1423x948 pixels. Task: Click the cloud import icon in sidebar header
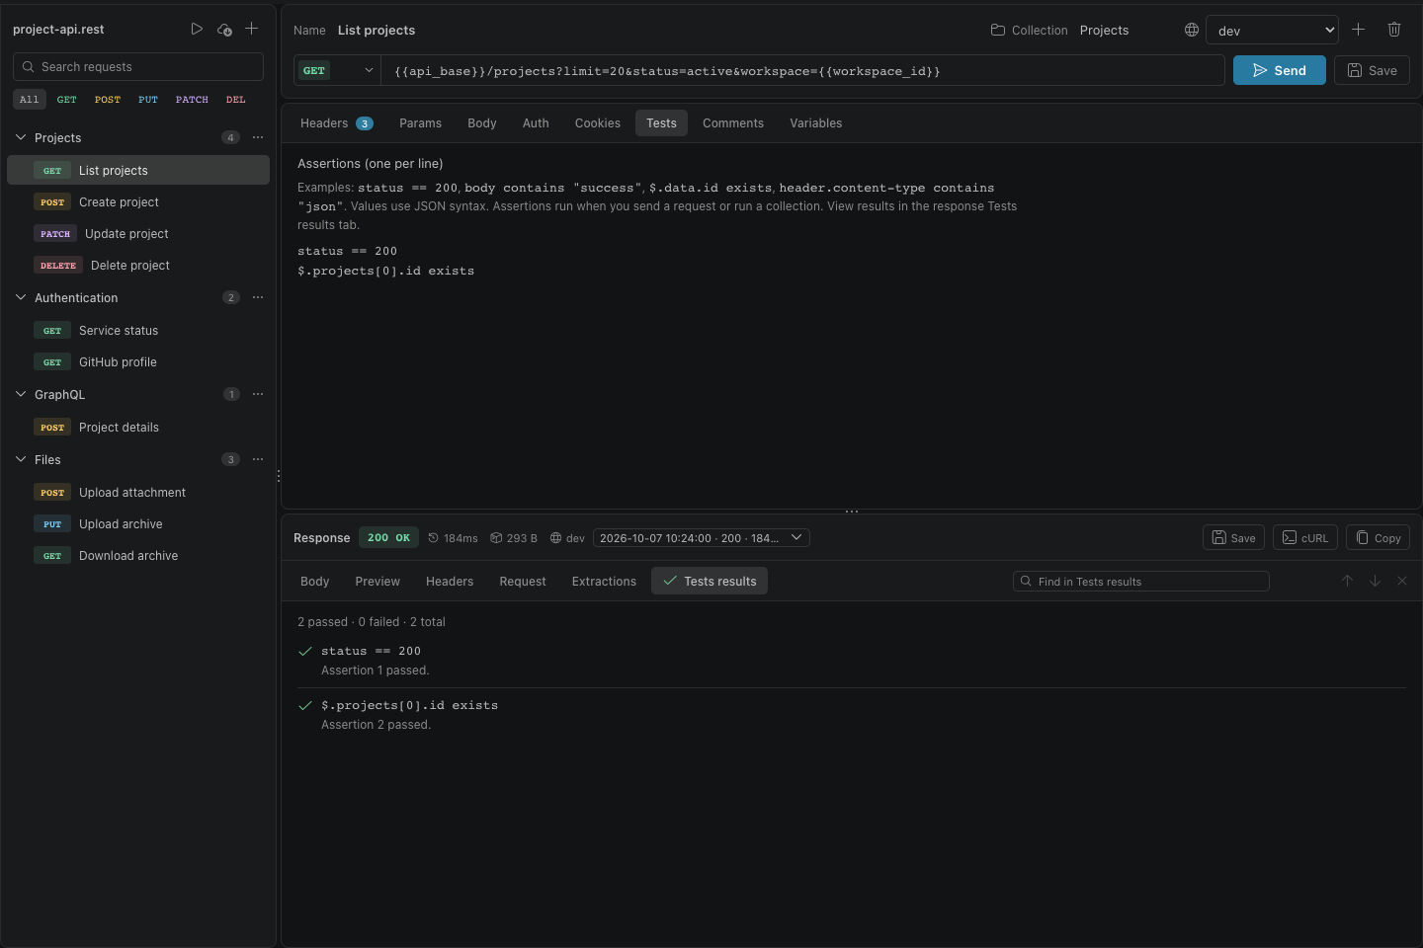224,29
